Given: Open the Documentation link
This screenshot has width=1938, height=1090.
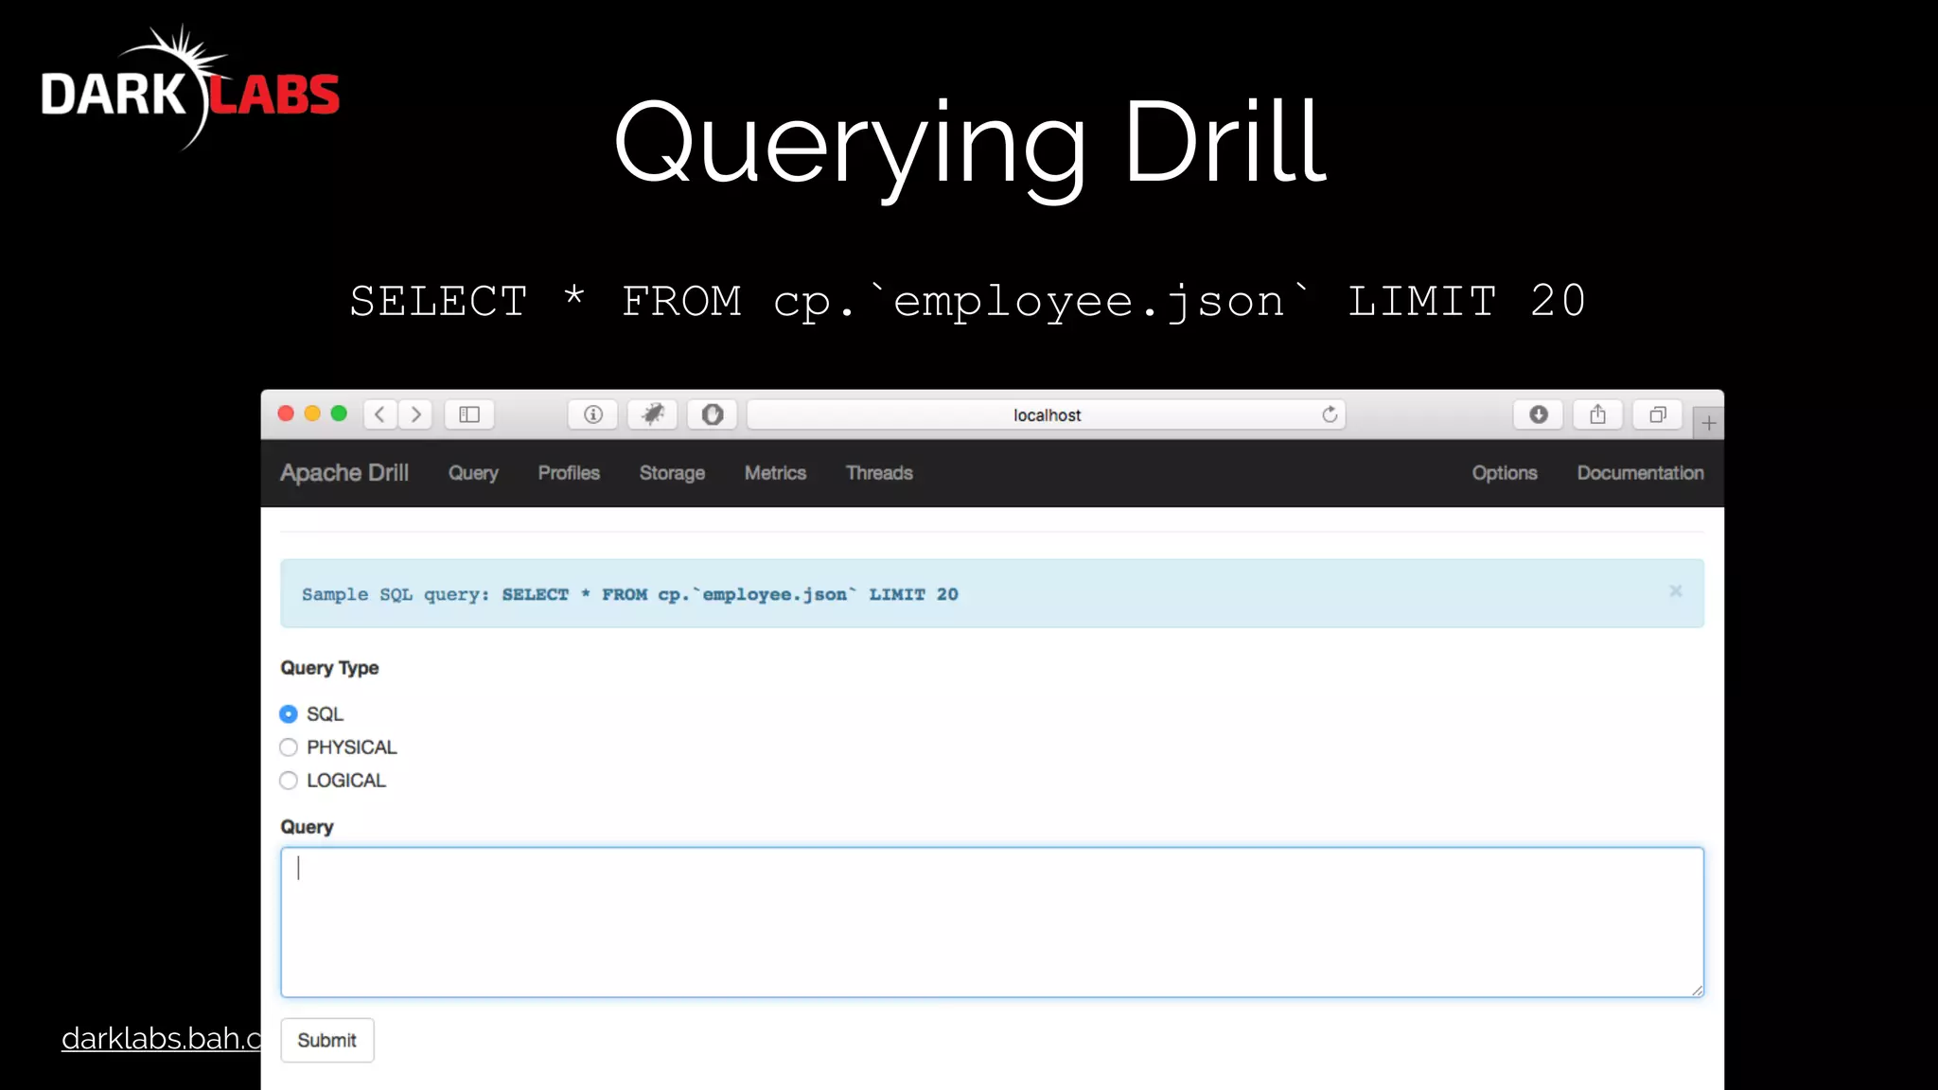Looking at the screenshot, I should click(1640, 473).
